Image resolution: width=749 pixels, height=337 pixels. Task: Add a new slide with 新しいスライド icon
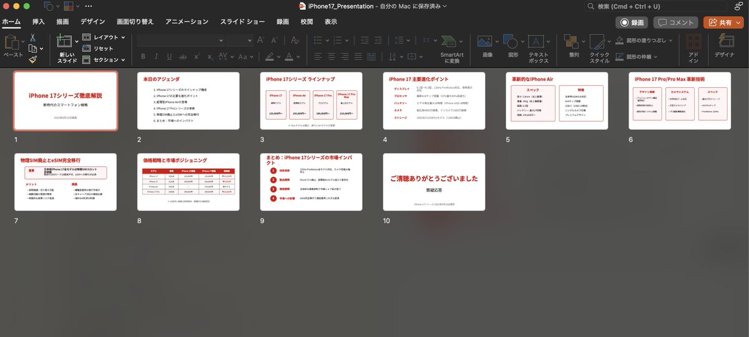click(64, 42)
